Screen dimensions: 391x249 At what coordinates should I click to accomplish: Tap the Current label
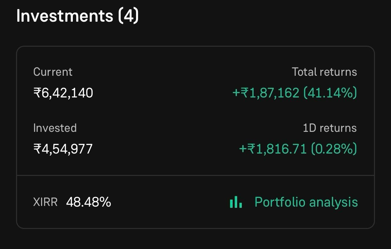pos(53,72)
